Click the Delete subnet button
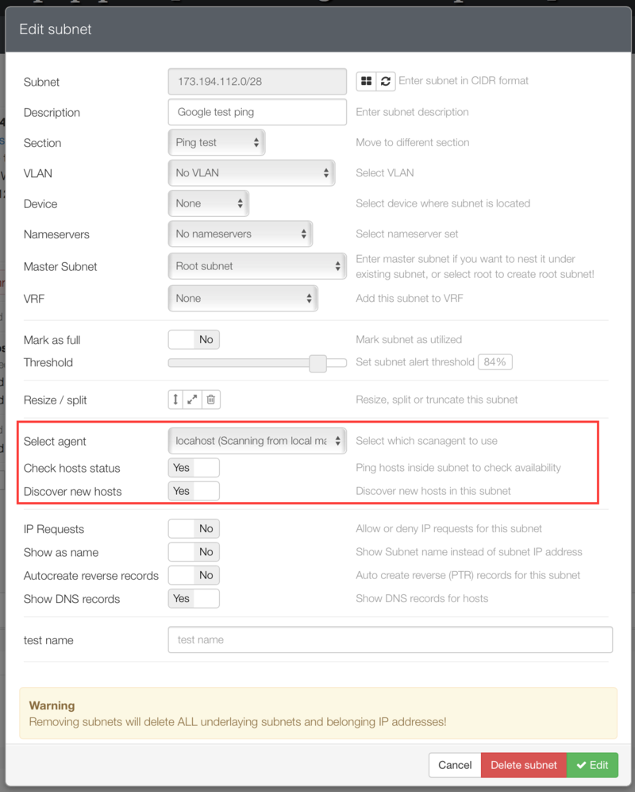The height and width of the screenshot is (792, 635). 523,764
